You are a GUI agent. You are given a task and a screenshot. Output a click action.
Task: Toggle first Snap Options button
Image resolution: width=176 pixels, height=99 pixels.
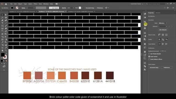[159, 44]
